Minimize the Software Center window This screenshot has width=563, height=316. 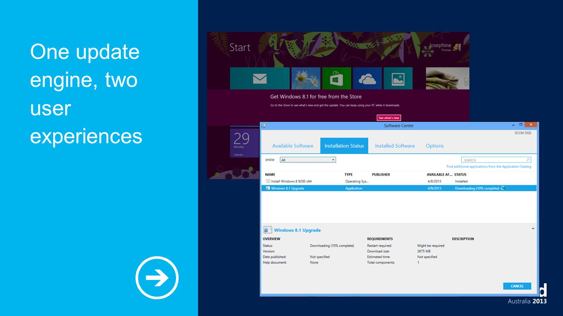513,125
